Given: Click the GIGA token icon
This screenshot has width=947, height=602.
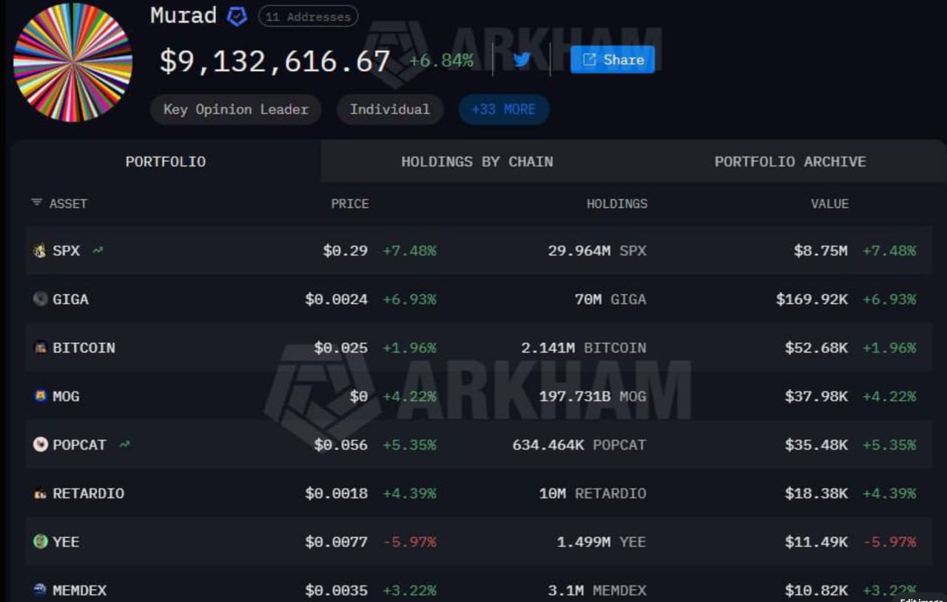Looking at the screenshot, I should [40, 300].
